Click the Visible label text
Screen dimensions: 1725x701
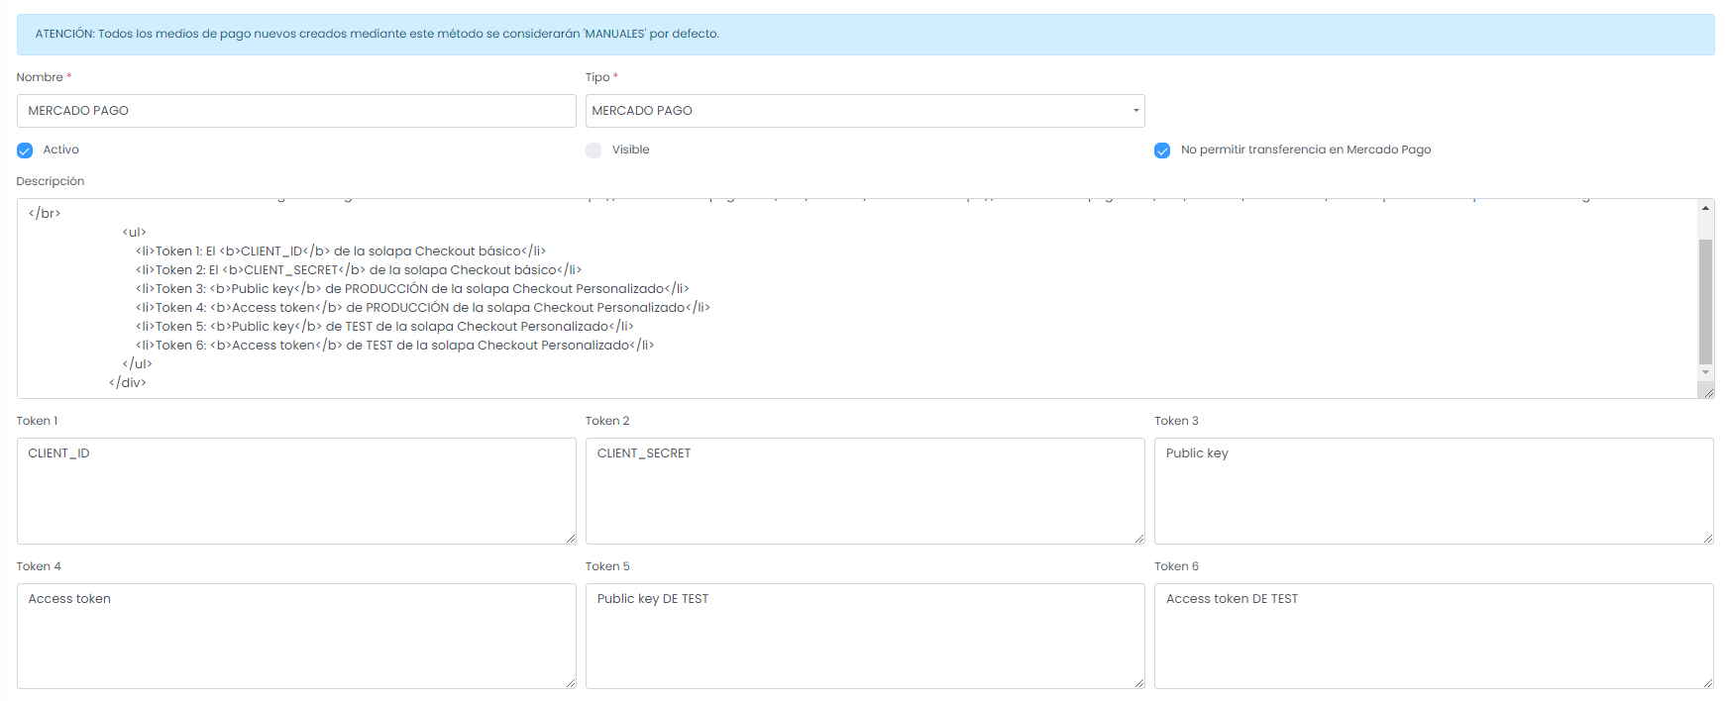click(x=630, y=150)
